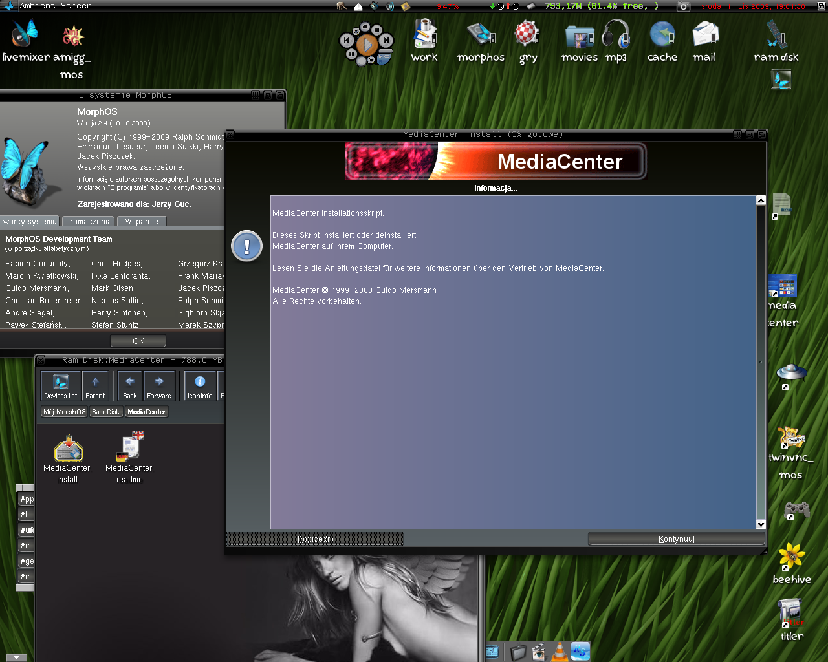The image size is (828, 662).
Task: Click the installer text scrollbar down arrow
Action: coord(761,524)
